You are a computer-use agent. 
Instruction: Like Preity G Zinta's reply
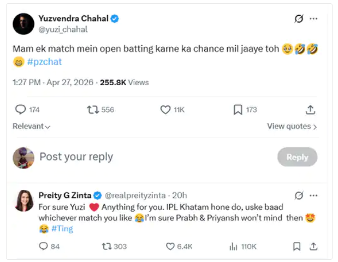click(x=171, y=246)
